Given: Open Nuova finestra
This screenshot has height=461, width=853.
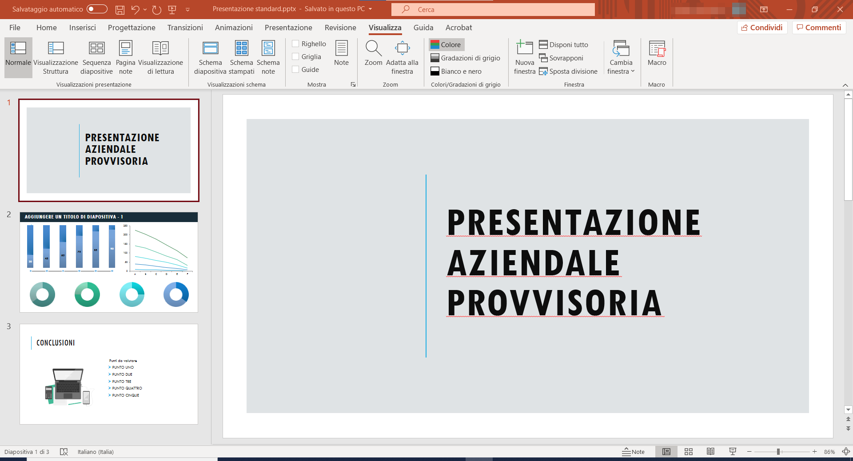Looking at the screenshot, I should click(x=524, y=58).
